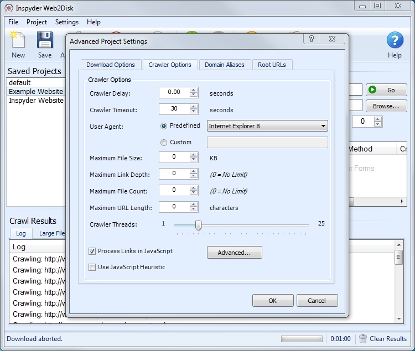The width and height of the screenshot is (415, 351).
Task: Click the Save project toolbar icon
Action: [45, 41]
